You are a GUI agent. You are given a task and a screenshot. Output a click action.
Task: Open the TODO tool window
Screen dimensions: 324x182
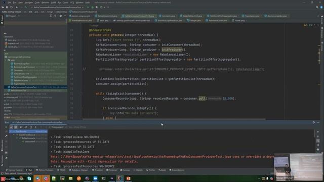[62, 170]
